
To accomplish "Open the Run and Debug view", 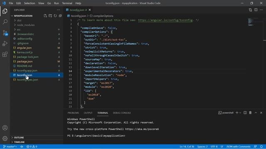I will [x=5, y=43].
